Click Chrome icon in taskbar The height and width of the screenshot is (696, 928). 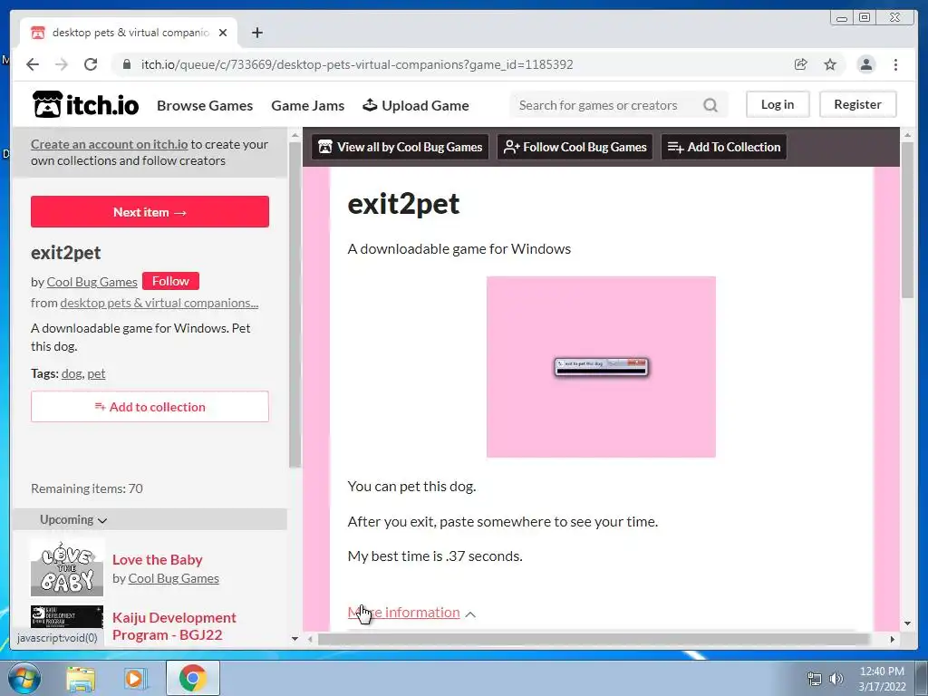(x=192, y=678)
